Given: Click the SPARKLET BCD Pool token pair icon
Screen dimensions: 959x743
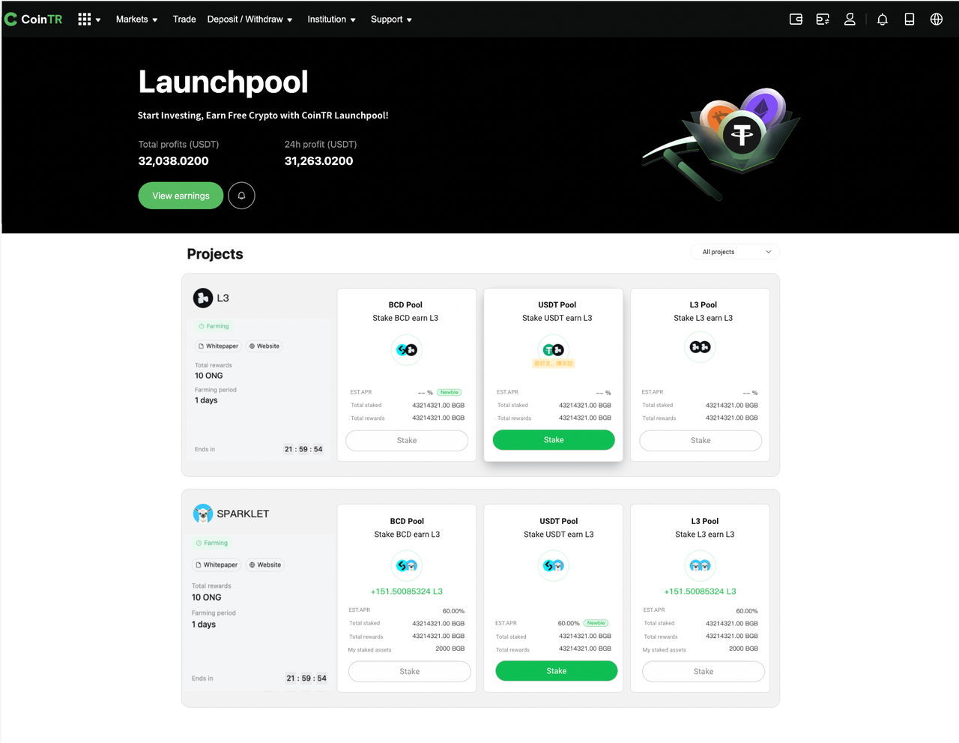Looking at the screenshot, I should click(x=407, y=565).
